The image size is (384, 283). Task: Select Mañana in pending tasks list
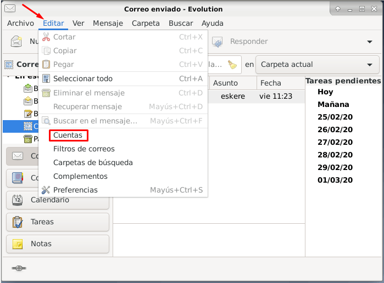point(333,104)
